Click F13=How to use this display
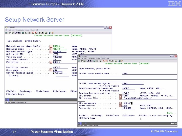This screenshot has width=182, height=136. click(155, 116)
